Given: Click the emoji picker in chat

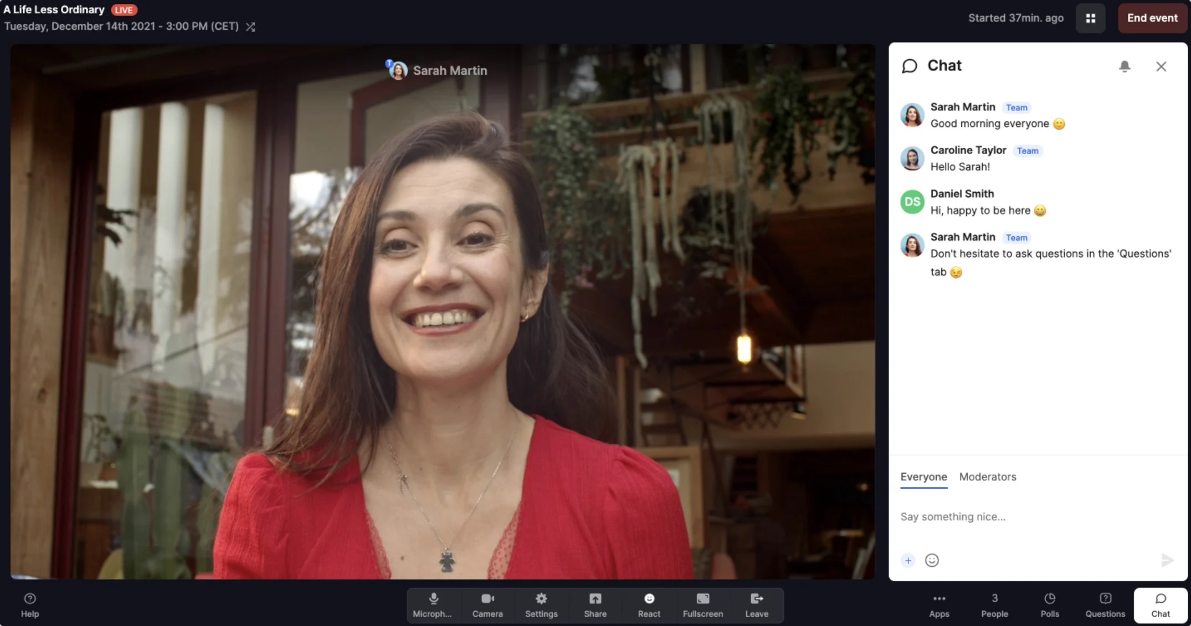Looking at the screenshot, I should point(932,559).
